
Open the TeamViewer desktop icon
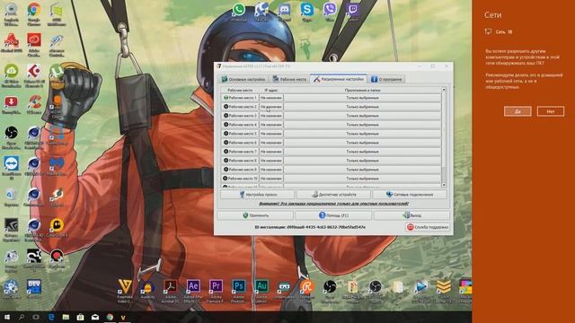pyautogui.click(x=12, y=167)
